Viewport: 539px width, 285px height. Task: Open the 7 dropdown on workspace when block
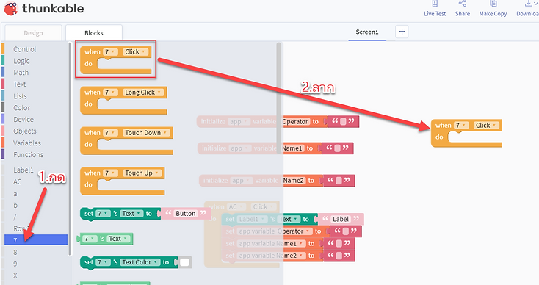point(461,126)
